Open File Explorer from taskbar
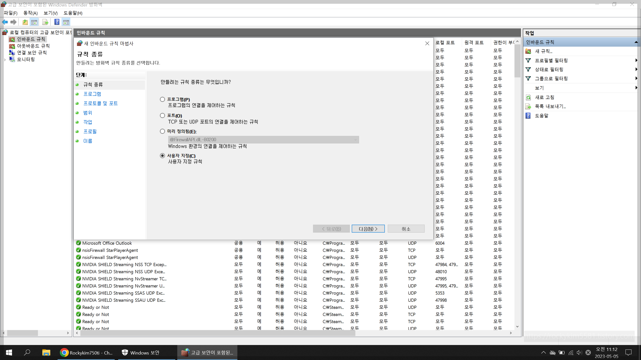641x360 pixels. click(46, 352)
